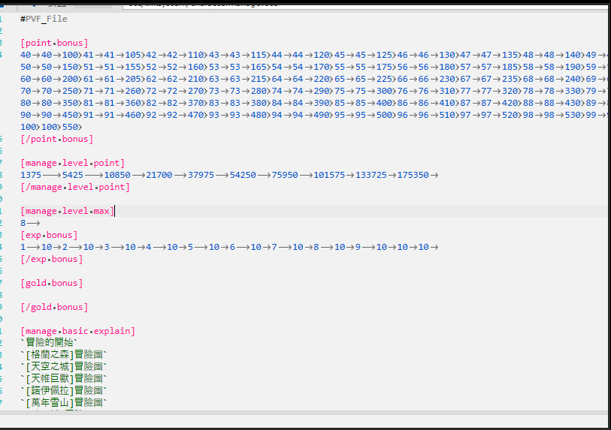Click the [/exp.bonus] closing tag

point(52,259)
